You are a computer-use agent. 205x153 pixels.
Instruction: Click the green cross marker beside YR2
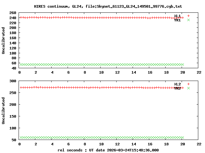click(188, 88)
